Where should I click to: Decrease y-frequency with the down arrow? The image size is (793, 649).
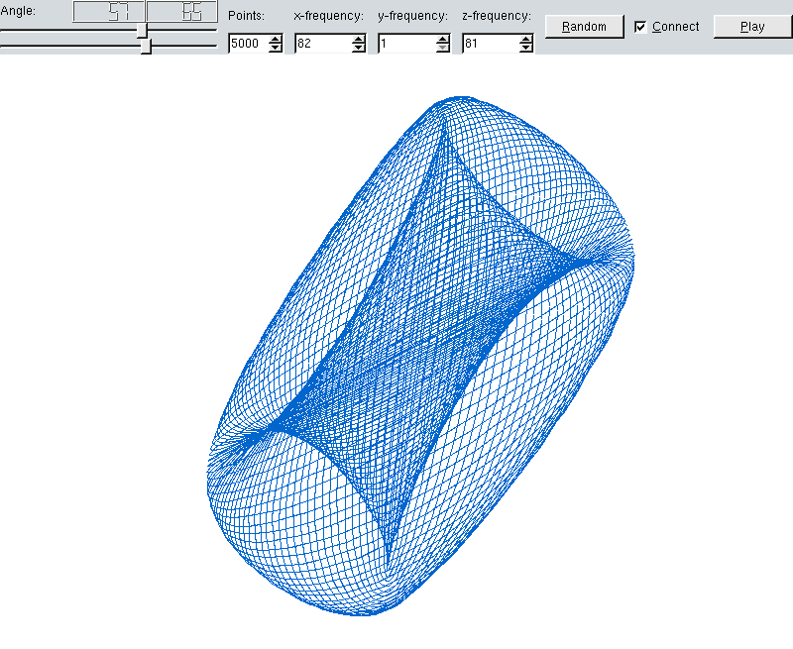(x=442, y=48)
